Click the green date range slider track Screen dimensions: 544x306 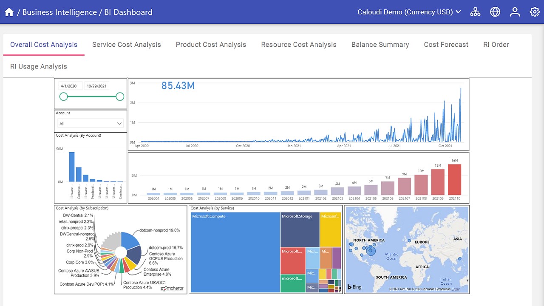pos(92,96)
